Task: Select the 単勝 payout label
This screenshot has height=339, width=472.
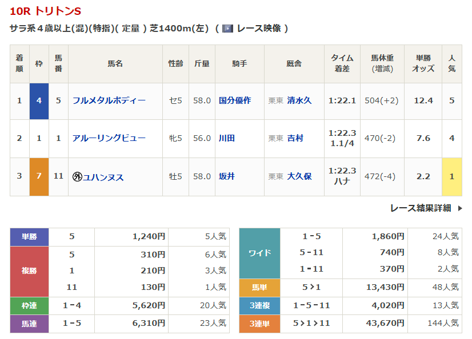Action: tap(29, 236)
